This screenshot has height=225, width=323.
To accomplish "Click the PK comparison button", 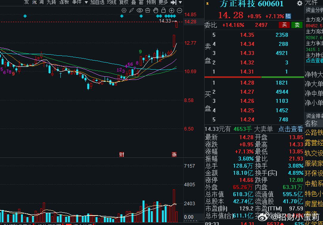I will click(x=35, y=2).
